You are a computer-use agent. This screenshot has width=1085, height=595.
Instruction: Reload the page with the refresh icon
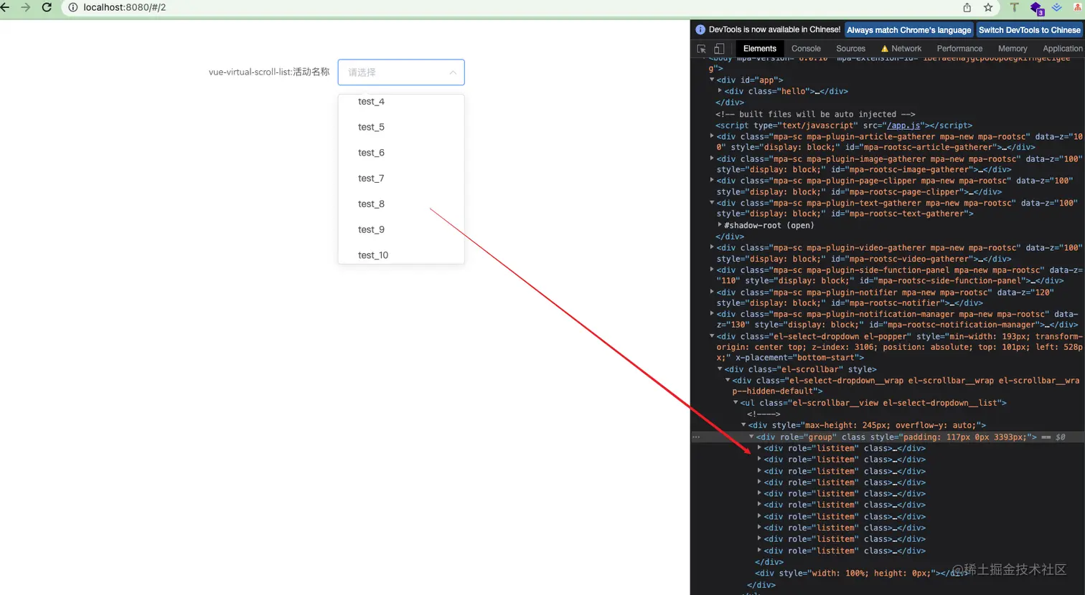click(47, 7)
